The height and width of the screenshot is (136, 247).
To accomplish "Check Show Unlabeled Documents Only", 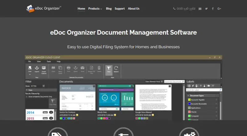I will point(27,96).
